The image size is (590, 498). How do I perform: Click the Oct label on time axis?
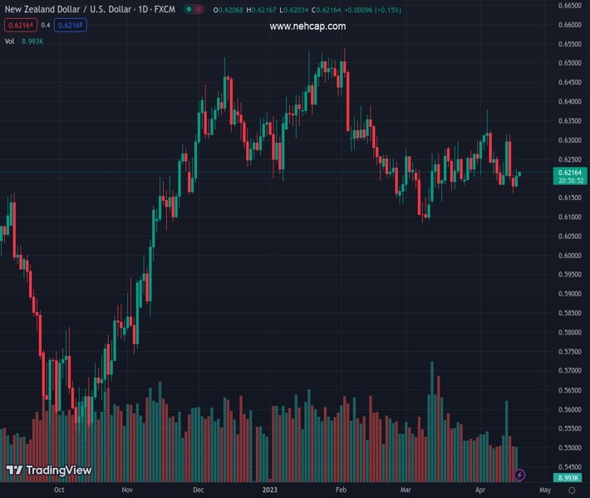coord(58,491)
